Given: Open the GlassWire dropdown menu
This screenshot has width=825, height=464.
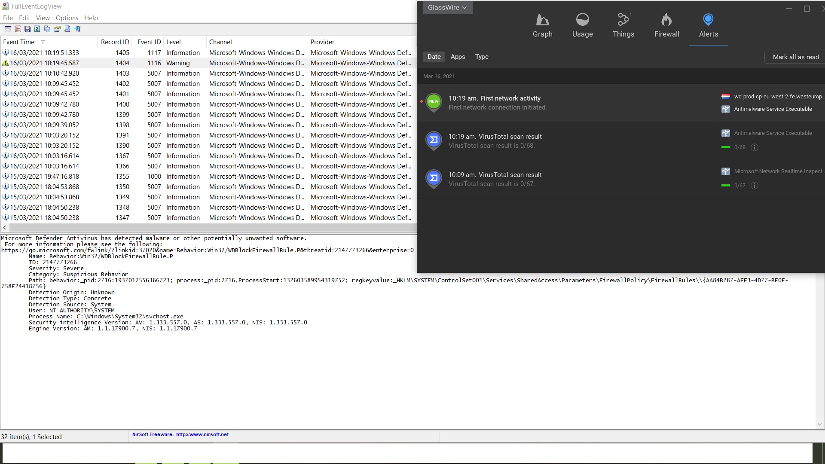Looking at the screenshot, I should [447, 7].
